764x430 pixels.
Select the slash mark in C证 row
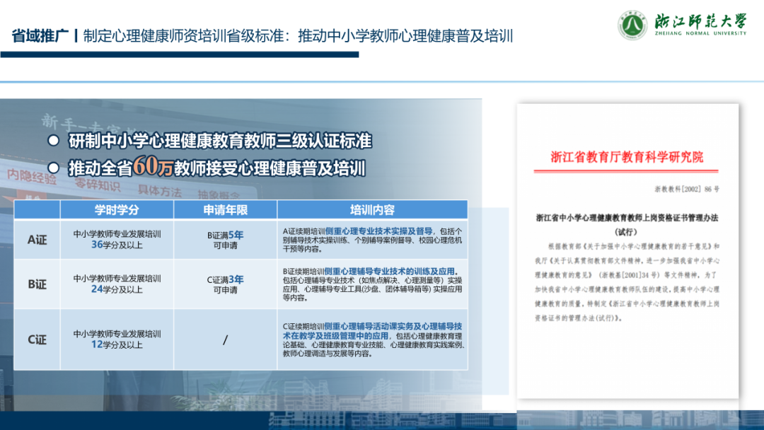(x=225, y=340)
